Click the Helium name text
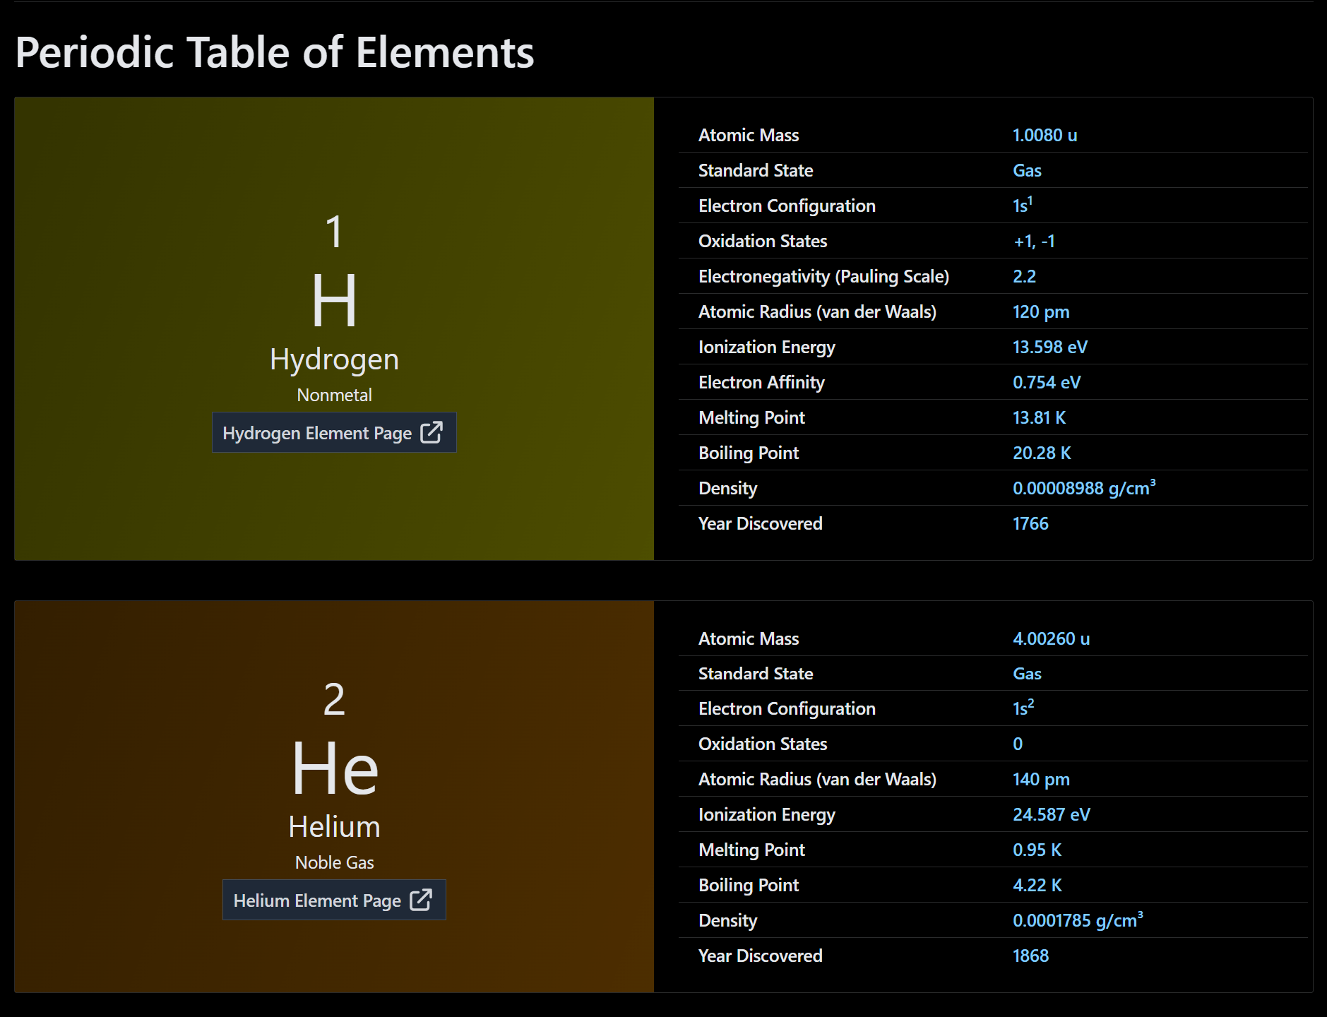The width and height of the screenshot is (1327, 1017). (334, 826)
